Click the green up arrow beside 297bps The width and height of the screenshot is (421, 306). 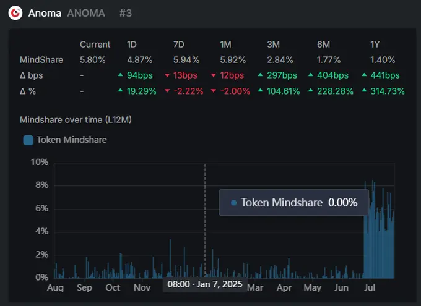point(260,75)
